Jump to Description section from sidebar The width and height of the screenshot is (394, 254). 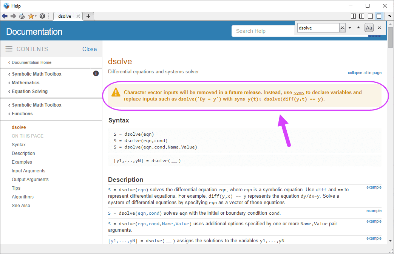(23, 153)
